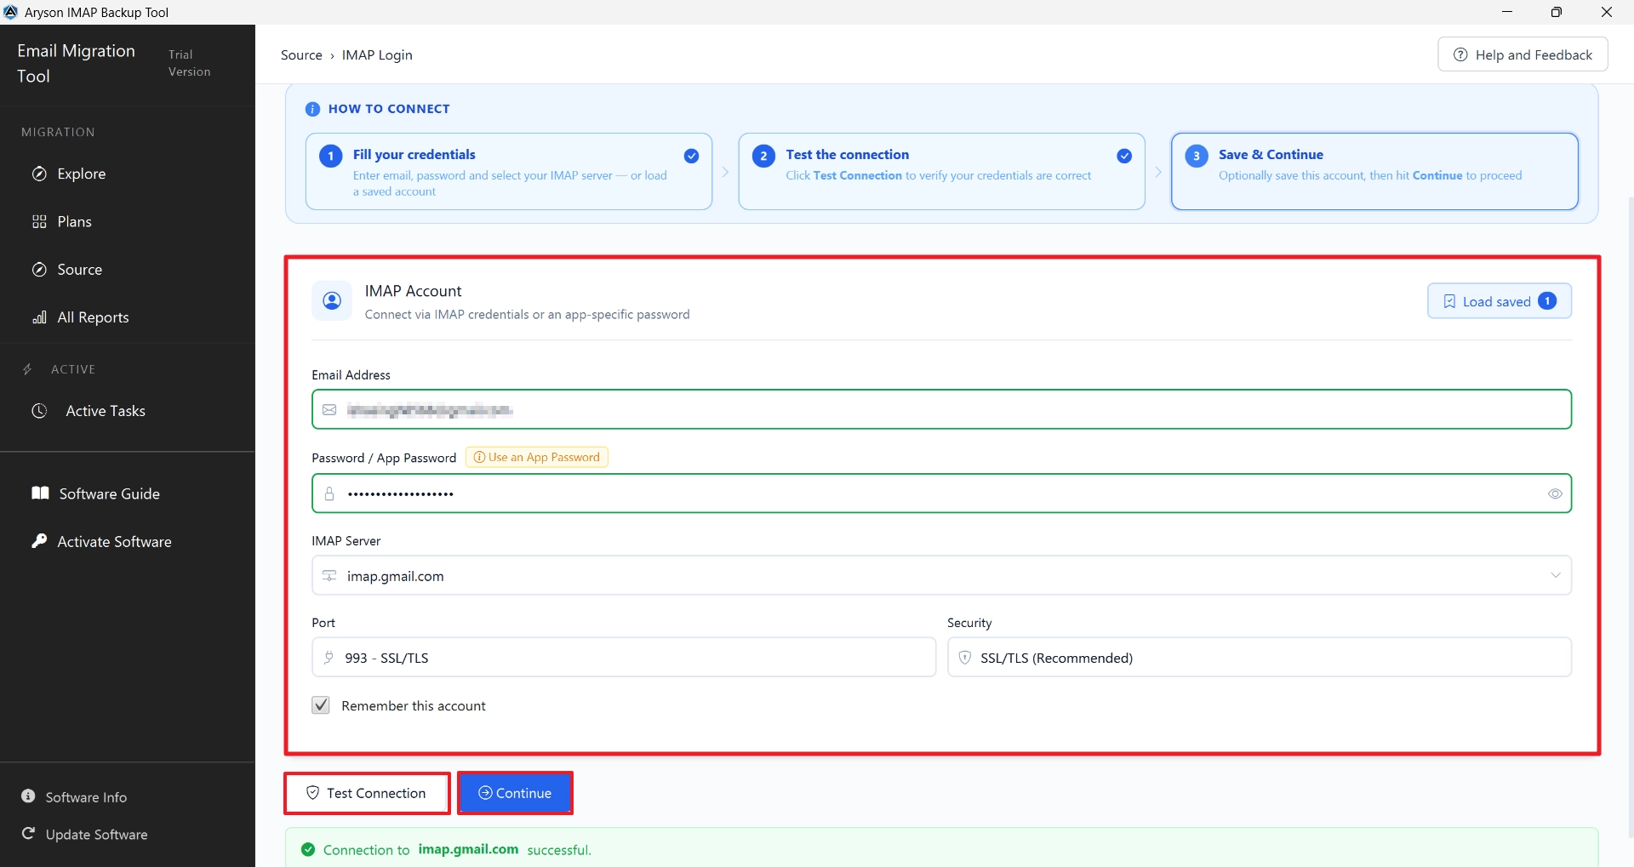Open the Explore compass icon
1634x867 pixels.
coord(39,174)
